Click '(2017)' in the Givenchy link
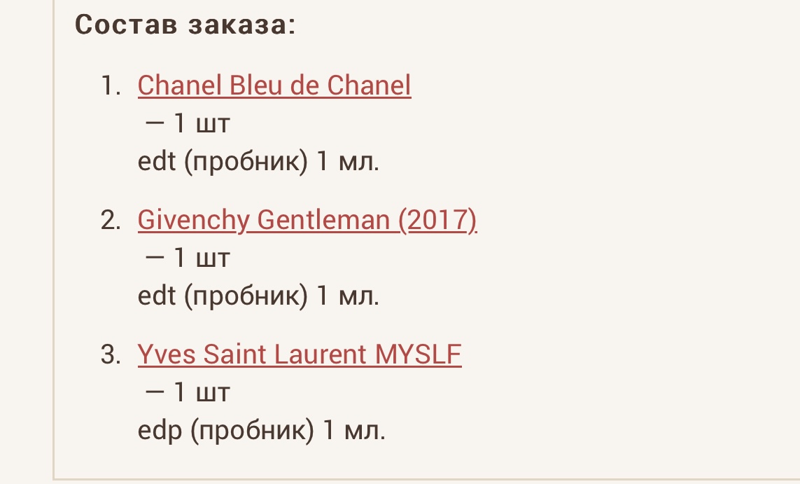 pos(437,220)
